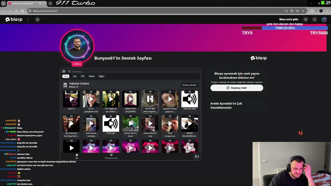Play the "VAAAH DOLANDIRILDI" blerp

(x=190, y=123)
